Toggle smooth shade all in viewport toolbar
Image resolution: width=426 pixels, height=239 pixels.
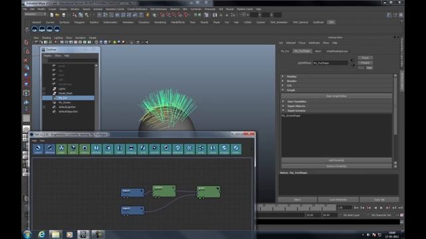coord(101,42)
